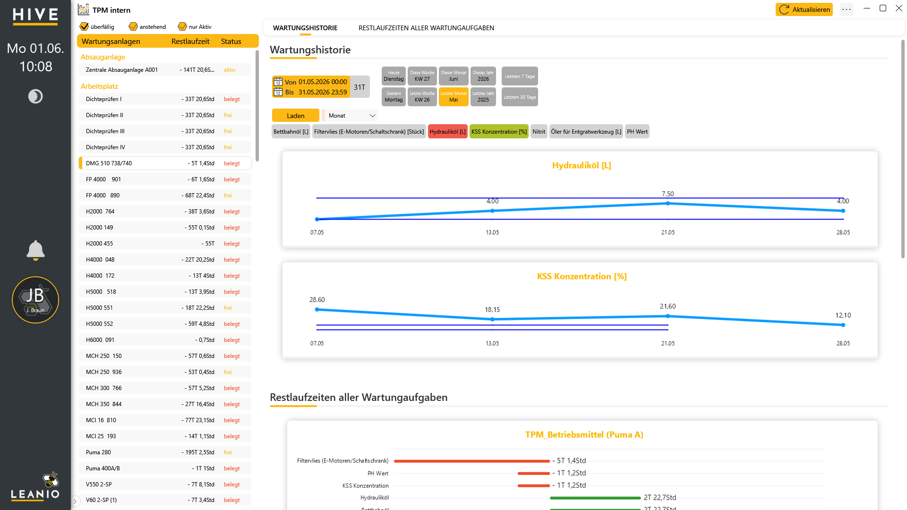Select the FP 4000 901 row

(165, 179)
